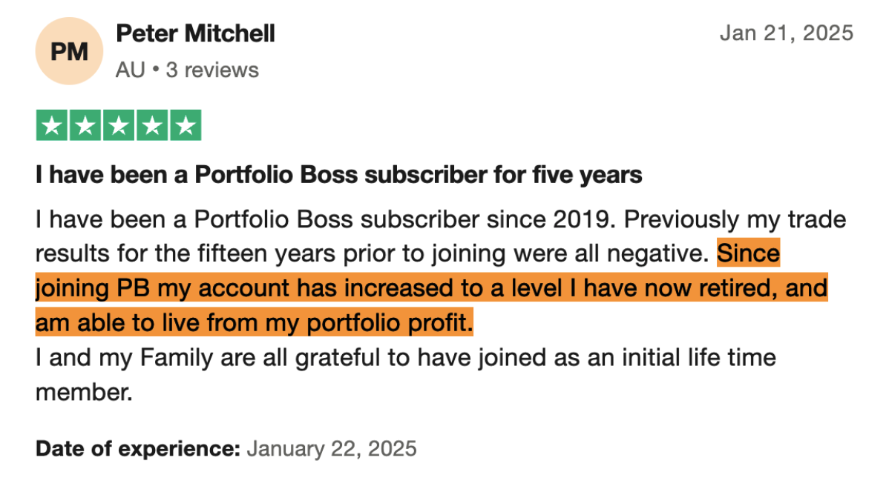This screenshot has width=889, height=489.
Task: Select the third green rating star
Action: pos(119,125)
